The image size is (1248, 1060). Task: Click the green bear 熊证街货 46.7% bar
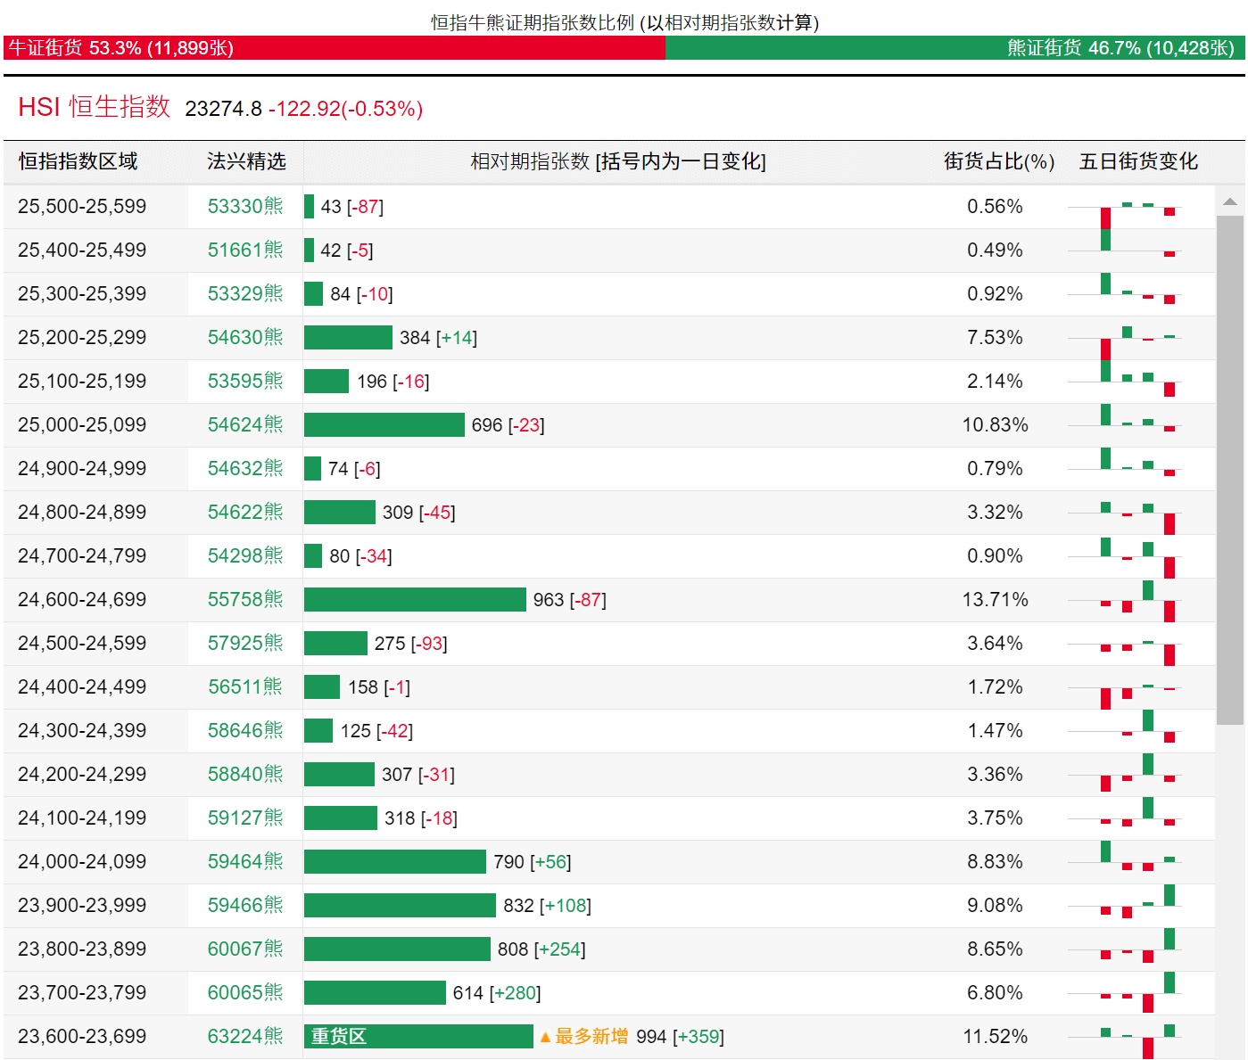pos(955,48)
